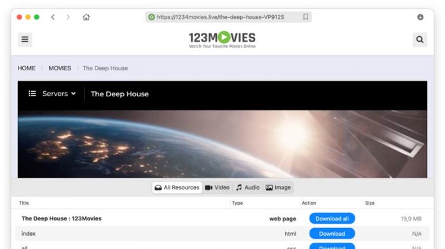This screenshot has height=249, width=445.
Task: Open the downloads icon at top right of window
Action: 420,17
